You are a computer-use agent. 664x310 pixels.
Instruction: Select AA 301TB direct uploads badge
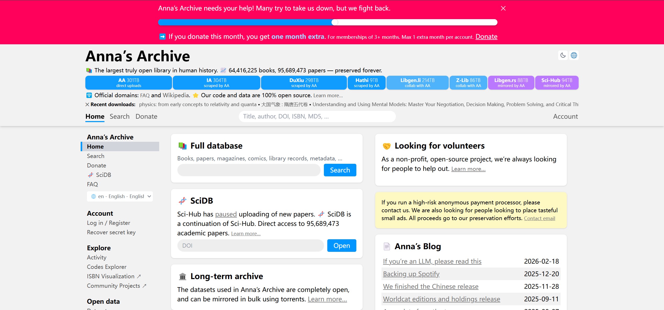129,83
